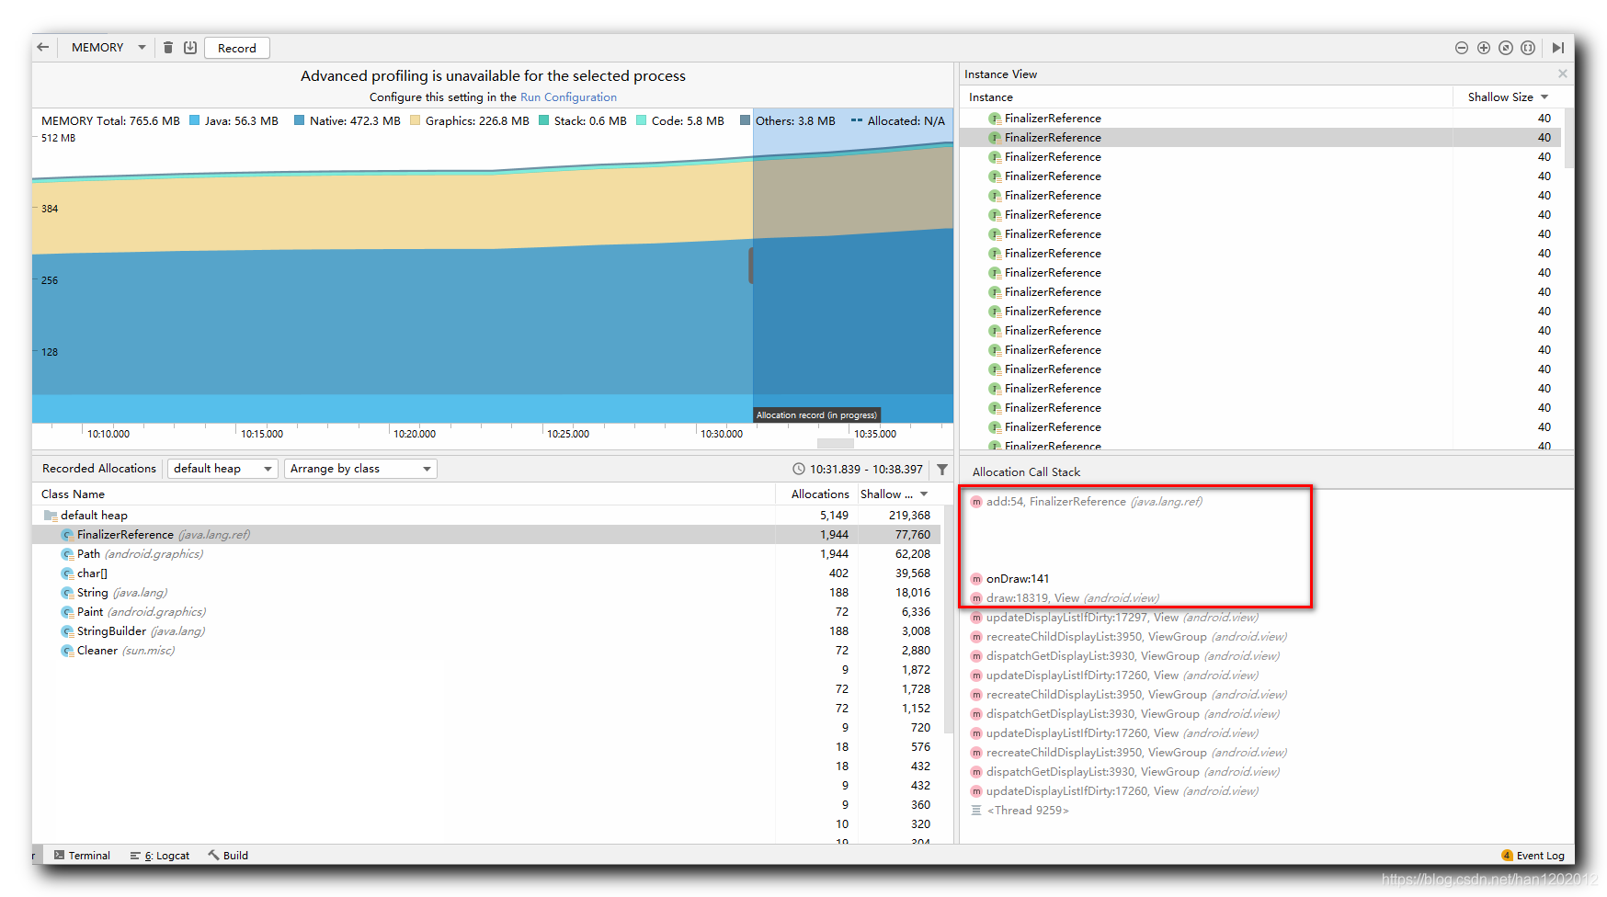Screen dimensions: 1607x897
Task: Open the Arrange by class dropdown
Action: tap(360, 469)
